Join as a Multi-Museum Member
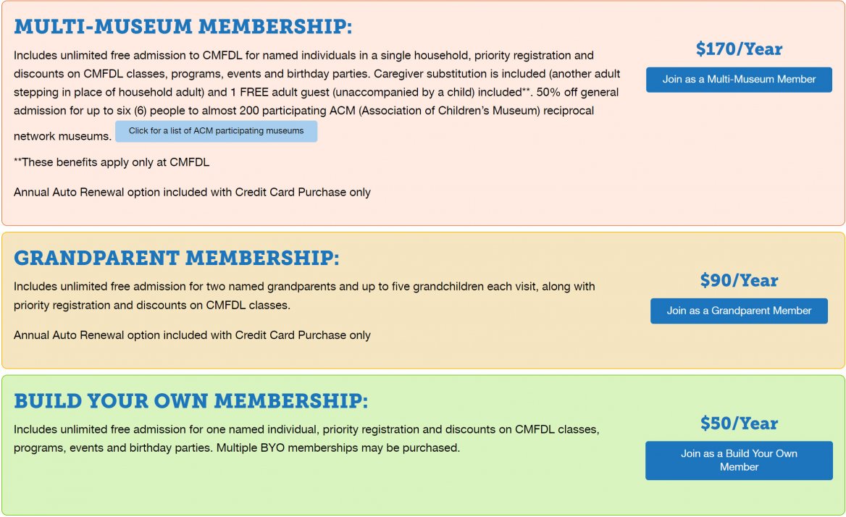846x517 pixels. [739, 79]
